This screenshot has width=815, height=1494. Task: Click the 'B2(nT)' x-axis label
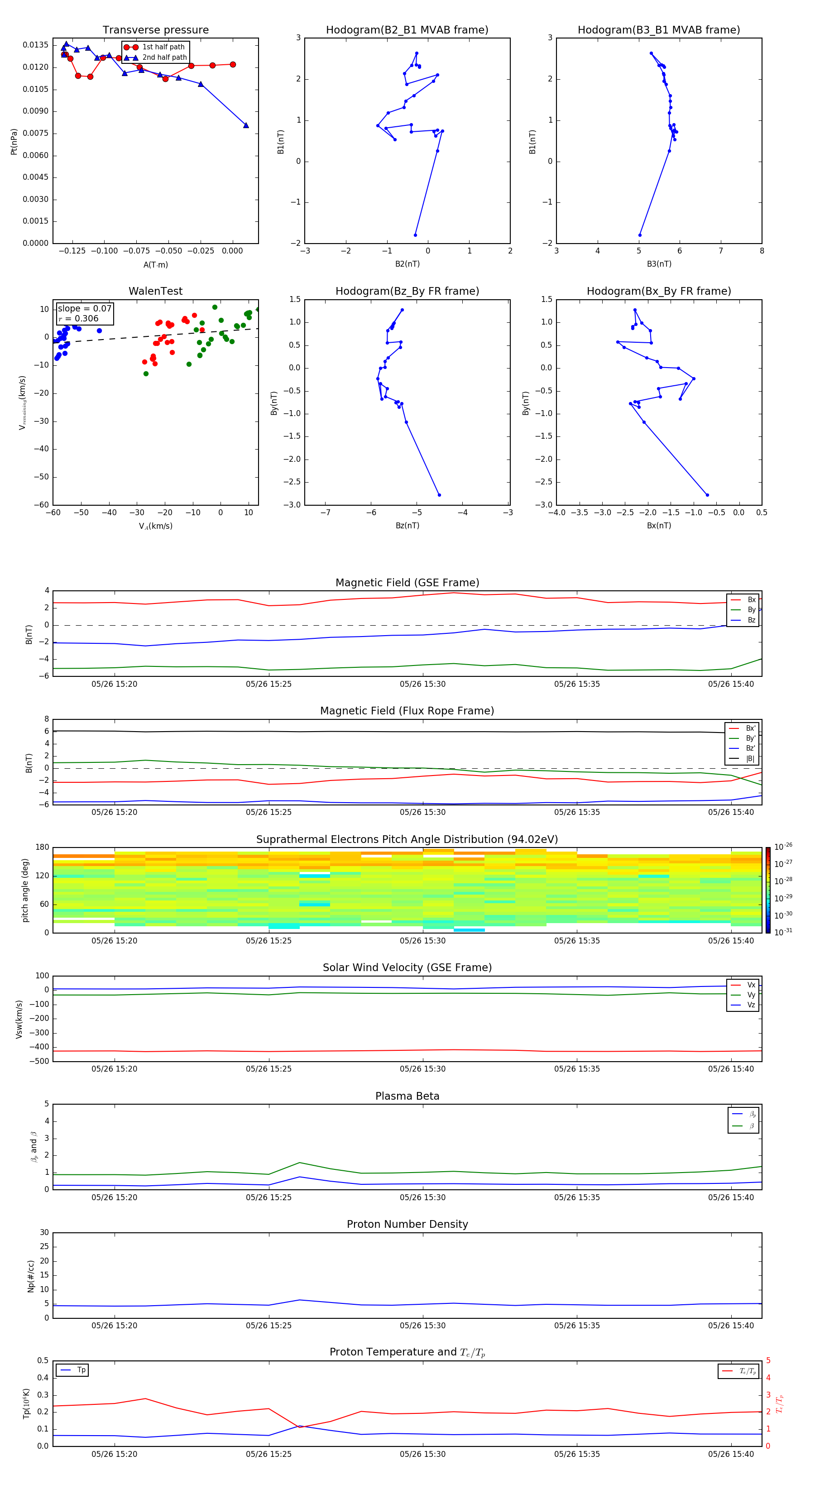407,264
